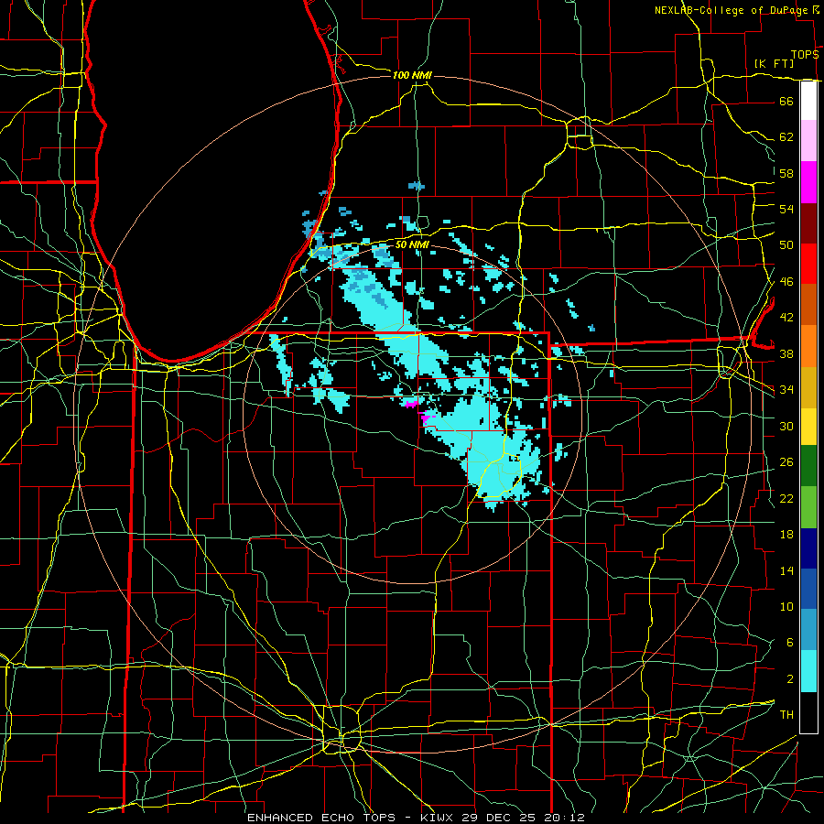Click legend value 22
The height and width of the screenshot is (824, 824).
786,498
